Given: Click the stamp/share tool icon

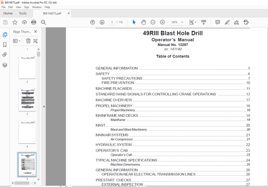Looking at the screenshot, I should [246, 22].
